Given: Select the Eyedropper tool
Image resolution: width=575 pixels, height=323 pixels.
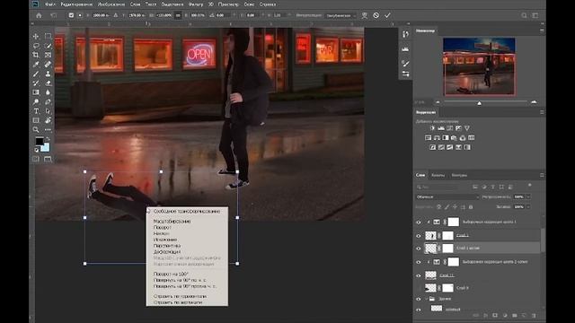Looking at the screenshot, I should (x=36, y=65).
